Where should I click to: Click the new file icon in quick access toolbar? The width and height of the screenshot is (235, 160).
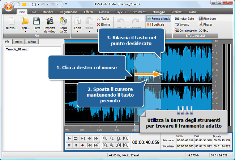click(18, 4)
